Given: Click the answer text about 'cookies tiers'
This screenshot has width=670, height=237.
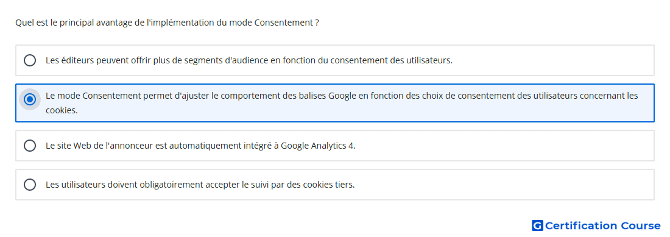Looking at the screenshot, I should (200, 185).
